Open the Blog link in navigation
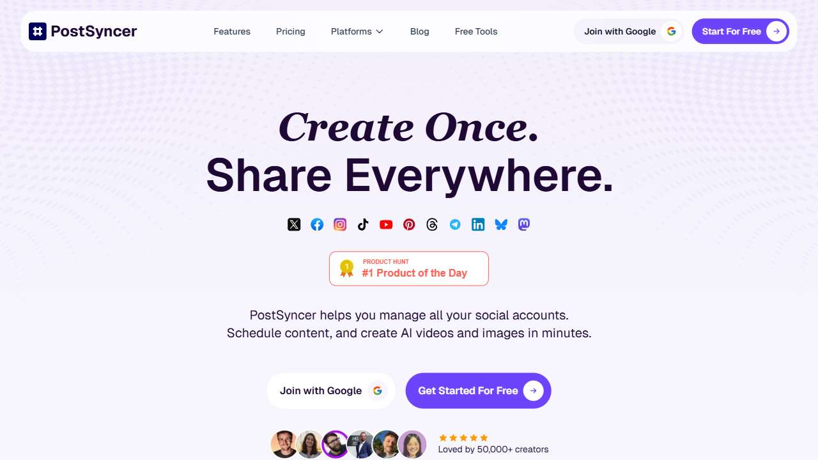 [x=420, y=31]
